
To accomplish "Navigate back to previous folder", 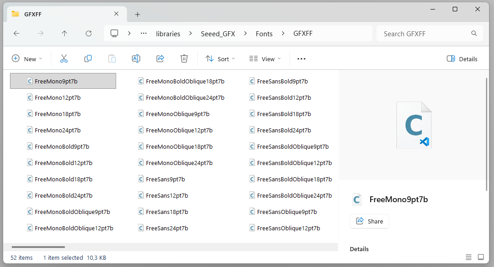I will point(16,34).
